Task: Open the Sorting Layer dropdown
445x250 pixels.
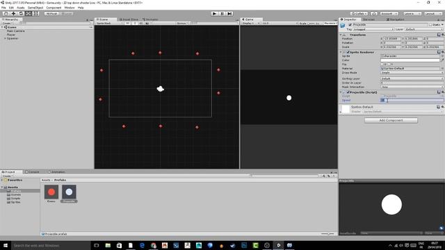Action: point(412,78)
